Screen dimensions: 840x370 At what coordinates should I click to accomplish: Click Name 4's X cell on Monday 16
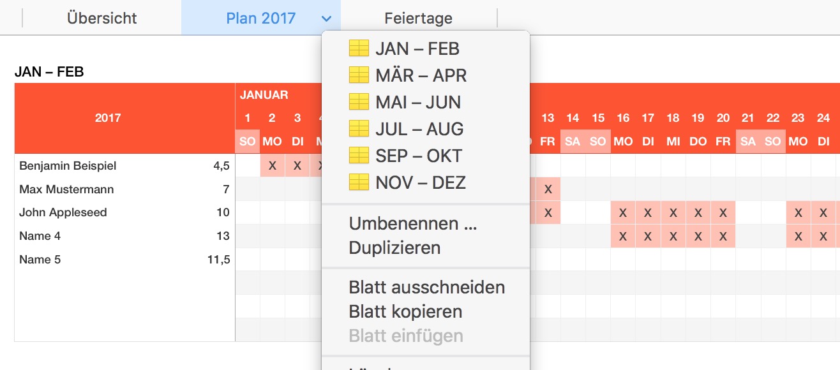623,236
